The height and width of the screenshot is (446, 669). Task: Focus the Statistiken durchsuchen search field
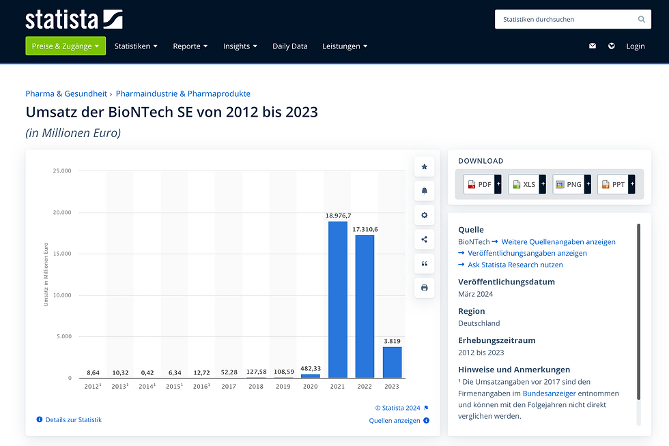(x=573, y=19)
